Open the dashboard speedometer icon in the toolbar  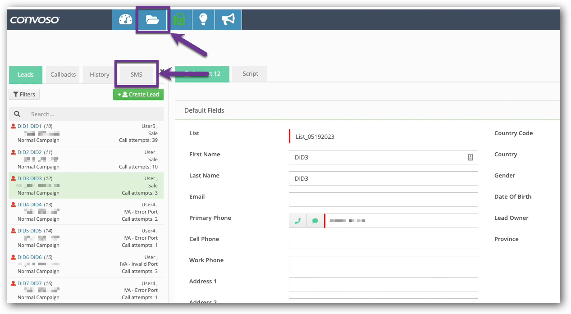[125, 19]
